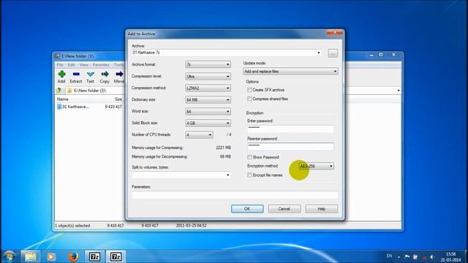Viewport: 468px width, 263px height.
Task: Click the volume speaker tray icon
Action: coord(432,256)
